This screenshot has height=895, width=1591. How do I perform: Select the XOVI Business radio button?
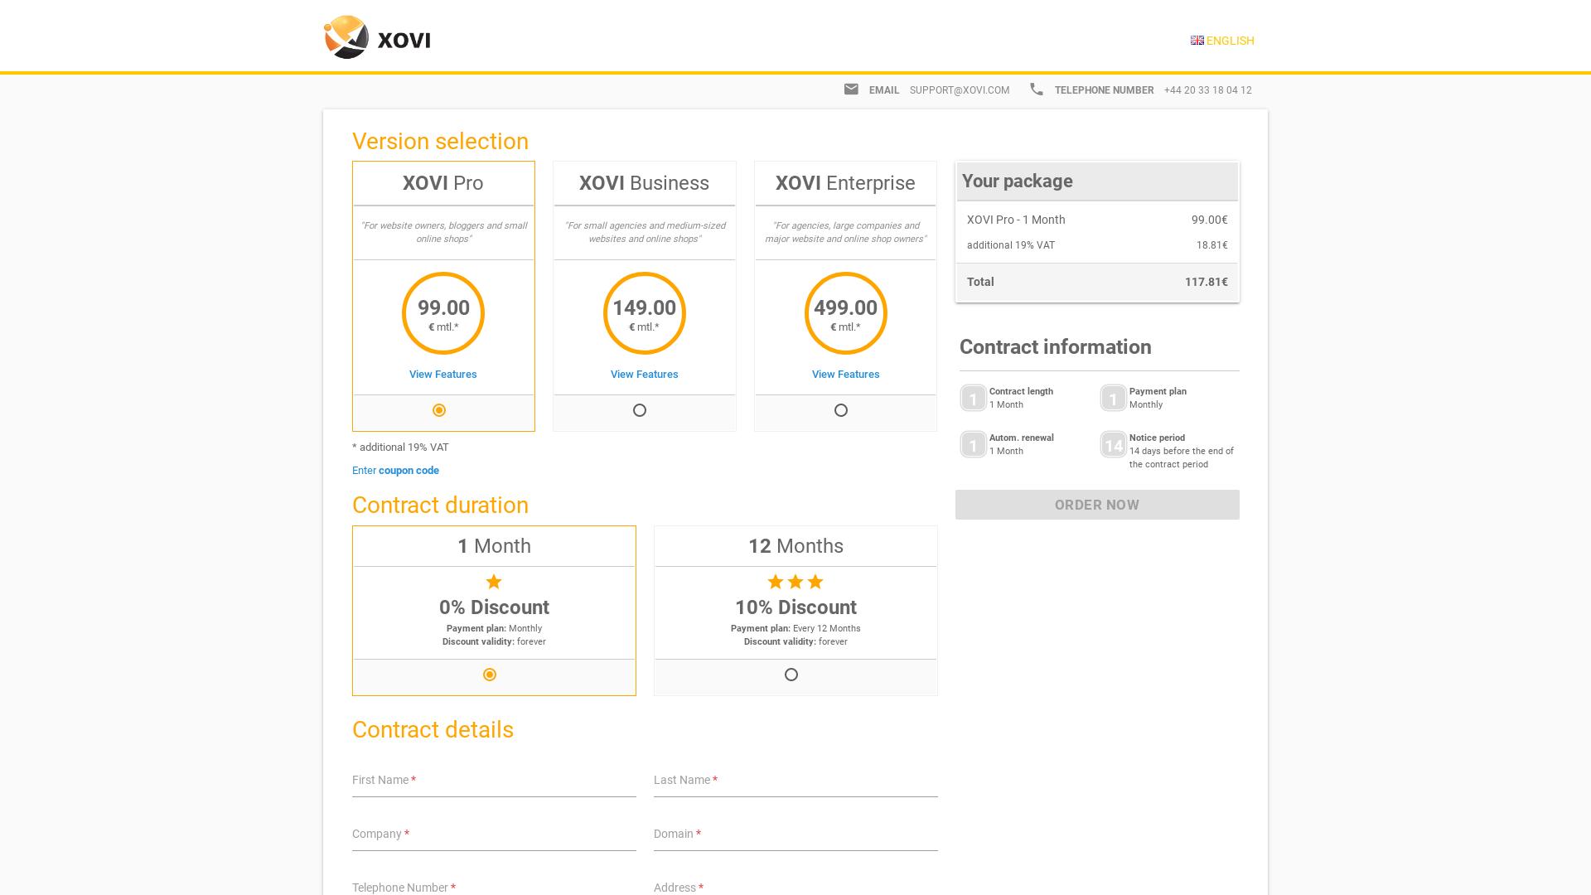click(640, 410)
